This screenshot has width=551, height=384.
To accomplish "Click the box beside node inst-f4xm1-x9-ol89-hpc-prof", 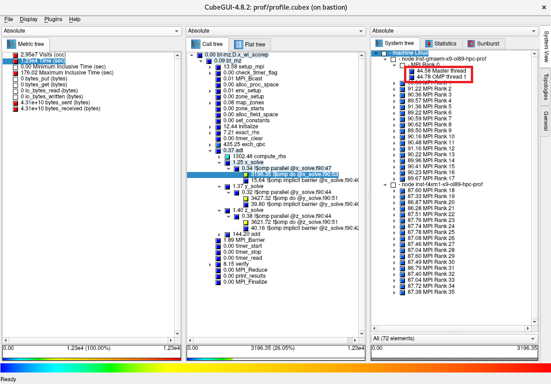I will [x=393, y=185].
